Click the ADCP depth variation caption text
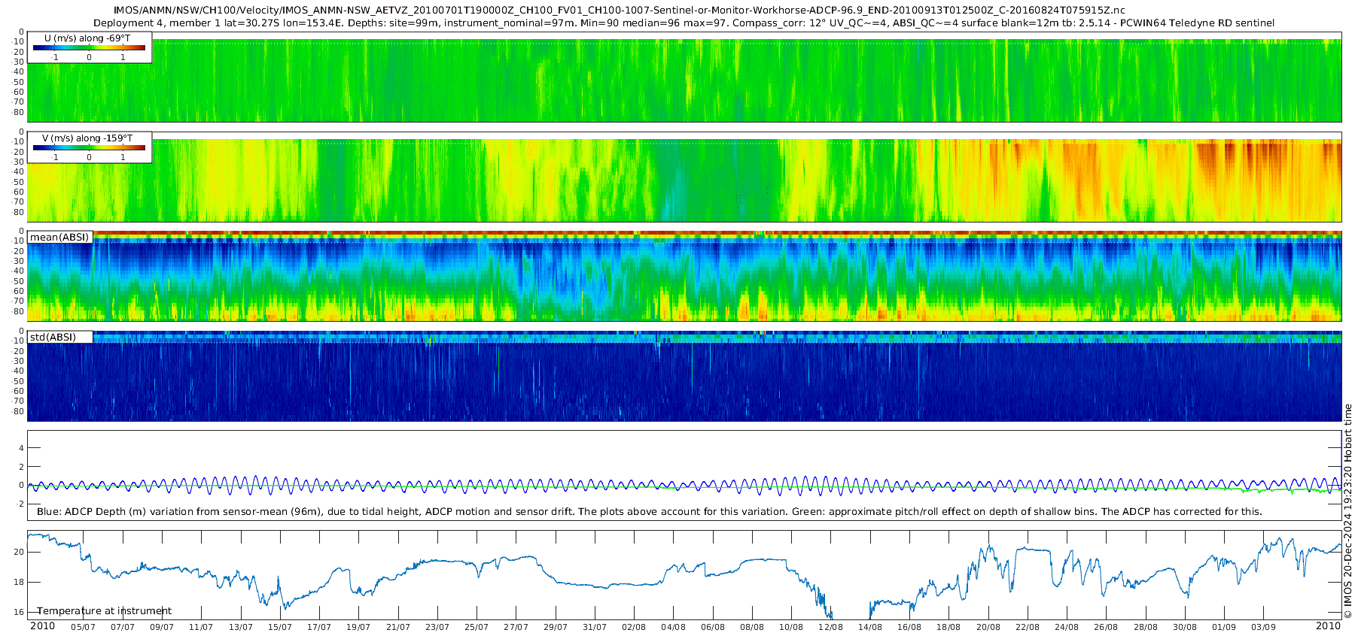The height and width of the screenshot is (639, 1355). click(649, 512)
